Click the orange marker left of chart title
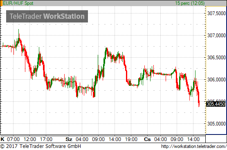This screenshot has width=227, height=150. click(x=2, y=3)
